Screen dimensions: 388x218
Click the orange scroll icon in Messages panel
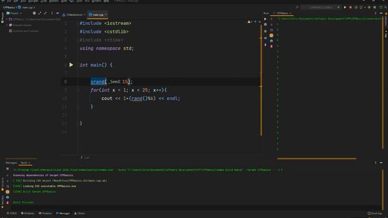click(7, 192)
